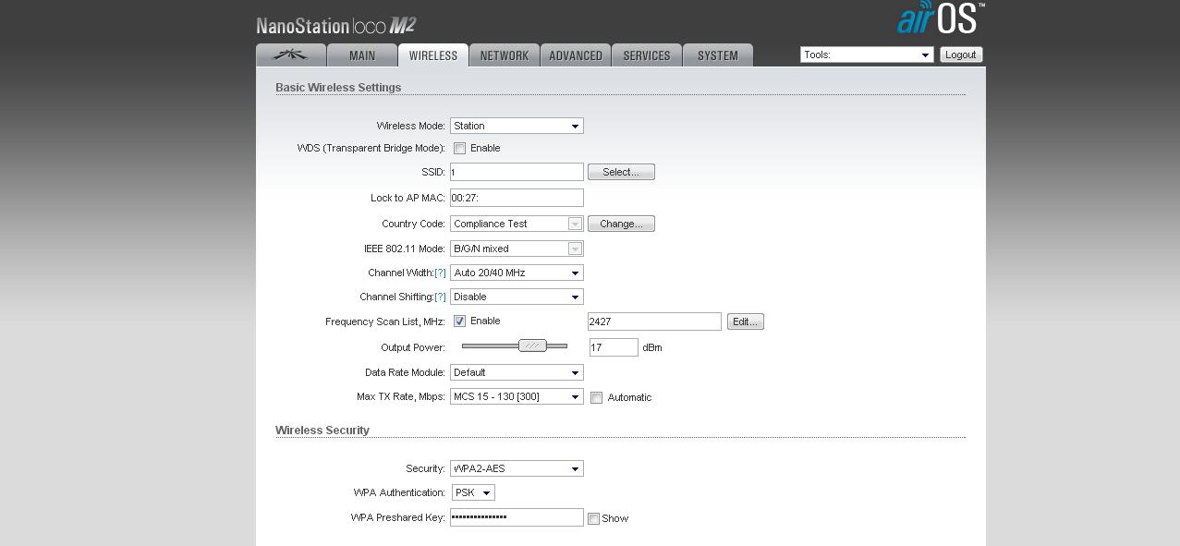Open the Wireless Mode dropdown
The width and height of the screenshot is (1180, 546).
[516, 127]
